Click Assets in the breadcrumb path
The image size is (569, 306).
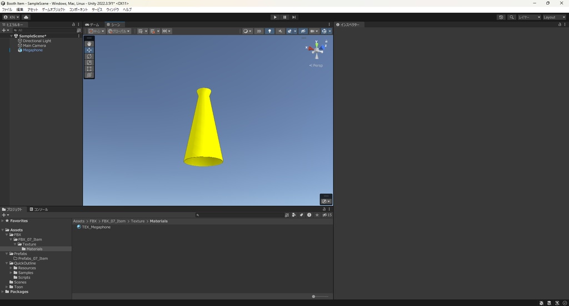coord(78,221)
